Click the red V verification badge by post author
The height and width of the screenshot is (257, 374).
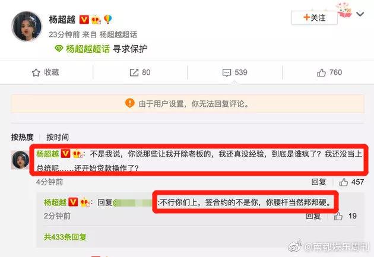click(84, 20)
